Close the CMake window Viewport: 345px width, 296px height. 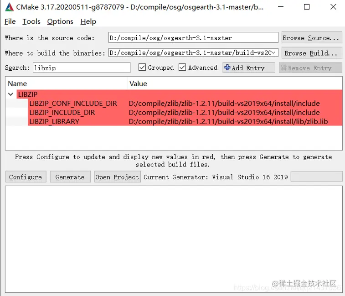point(333,7)
